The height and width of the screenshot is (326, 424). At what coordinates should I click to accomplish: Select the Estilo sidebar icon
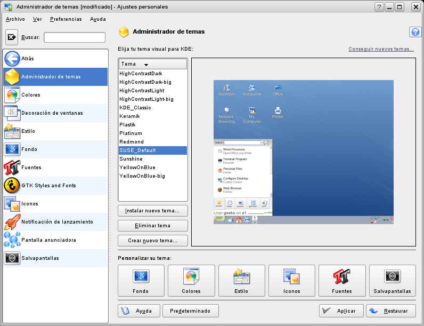click(x=12, y=131)
